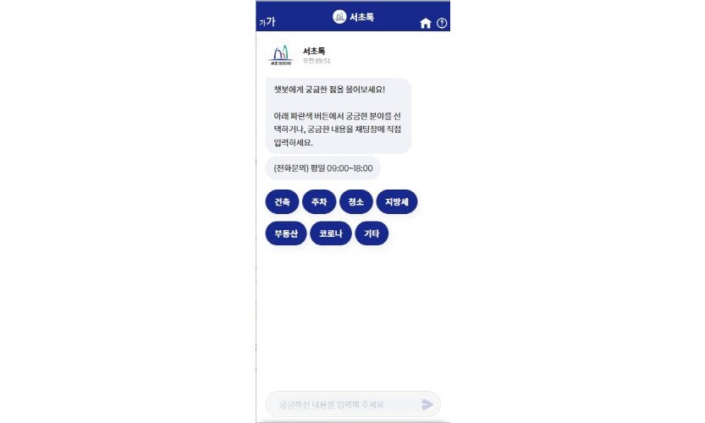Screen dimensions: 705x423
Task: Select the 건축 topic button
Action: pyautogui.click(x=283, y=202)
